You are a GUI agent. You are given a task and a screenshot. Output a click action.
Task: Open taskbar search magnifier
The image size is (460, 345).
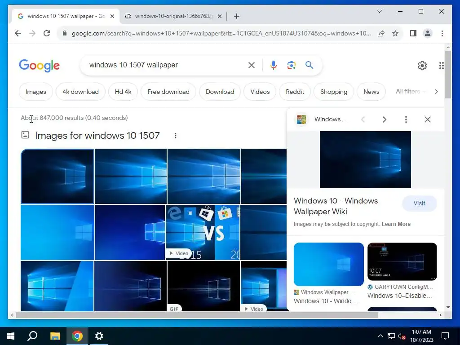point(32,336)
